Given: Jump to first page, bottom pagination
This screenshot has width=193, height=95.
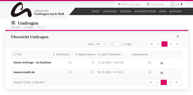Looking at the screenshot, I should [151, 82].
